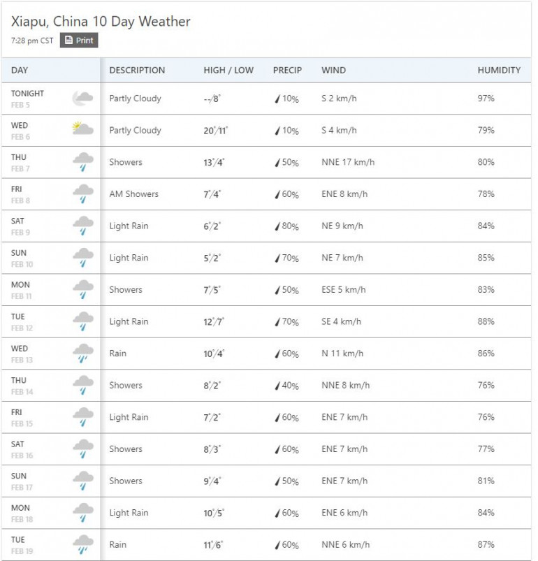The image size is (538, 561).
Task: Click the Print button
Action: 79,41
